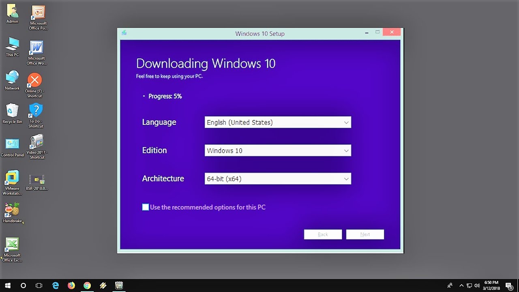Image resolution: width=519 pixels, height=292 pixels.
Task: Open Cortana search circle in taskbar
Action: [23, 286]
